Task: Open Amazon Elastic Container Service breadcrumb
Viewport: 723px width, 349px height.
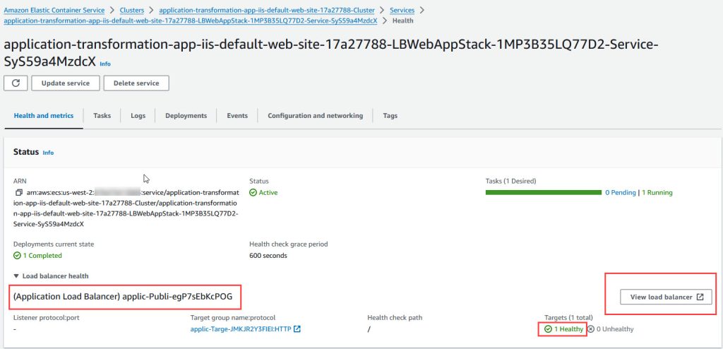Action: (54, 10)
